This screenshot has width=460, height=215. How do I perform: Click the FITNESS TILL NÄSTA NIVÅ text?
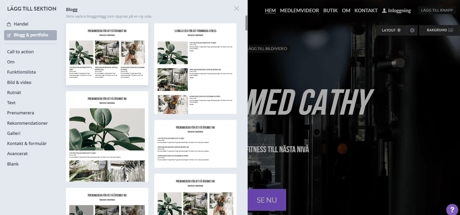click(278, 149)
